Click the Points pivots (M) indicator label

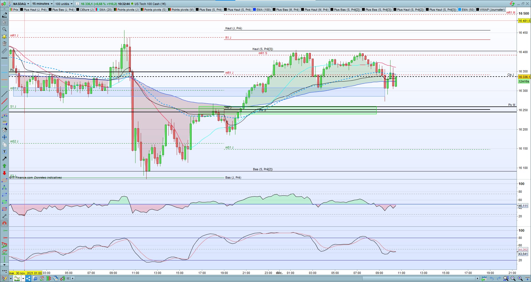point(181,10)
